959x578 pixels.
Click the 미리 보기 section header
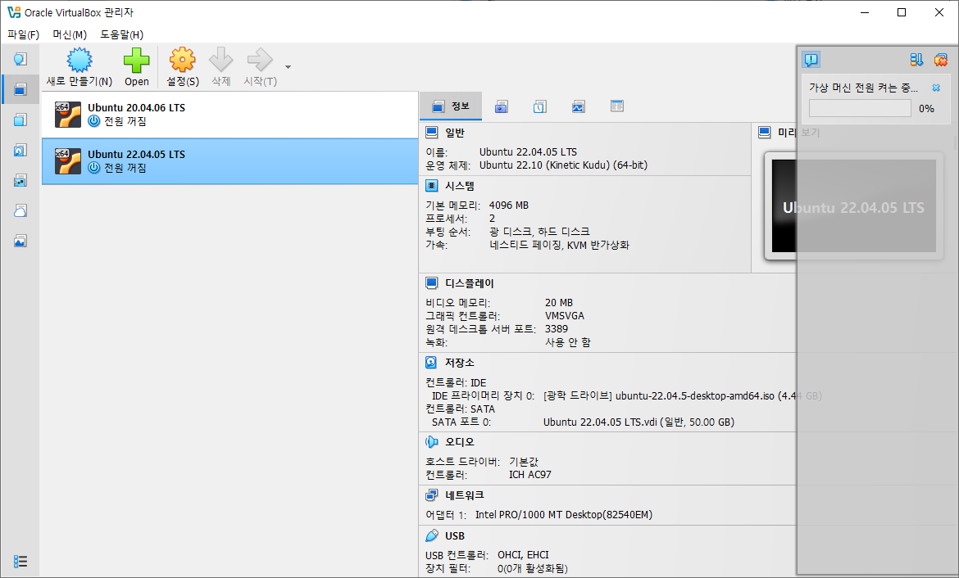click(798, 133)
